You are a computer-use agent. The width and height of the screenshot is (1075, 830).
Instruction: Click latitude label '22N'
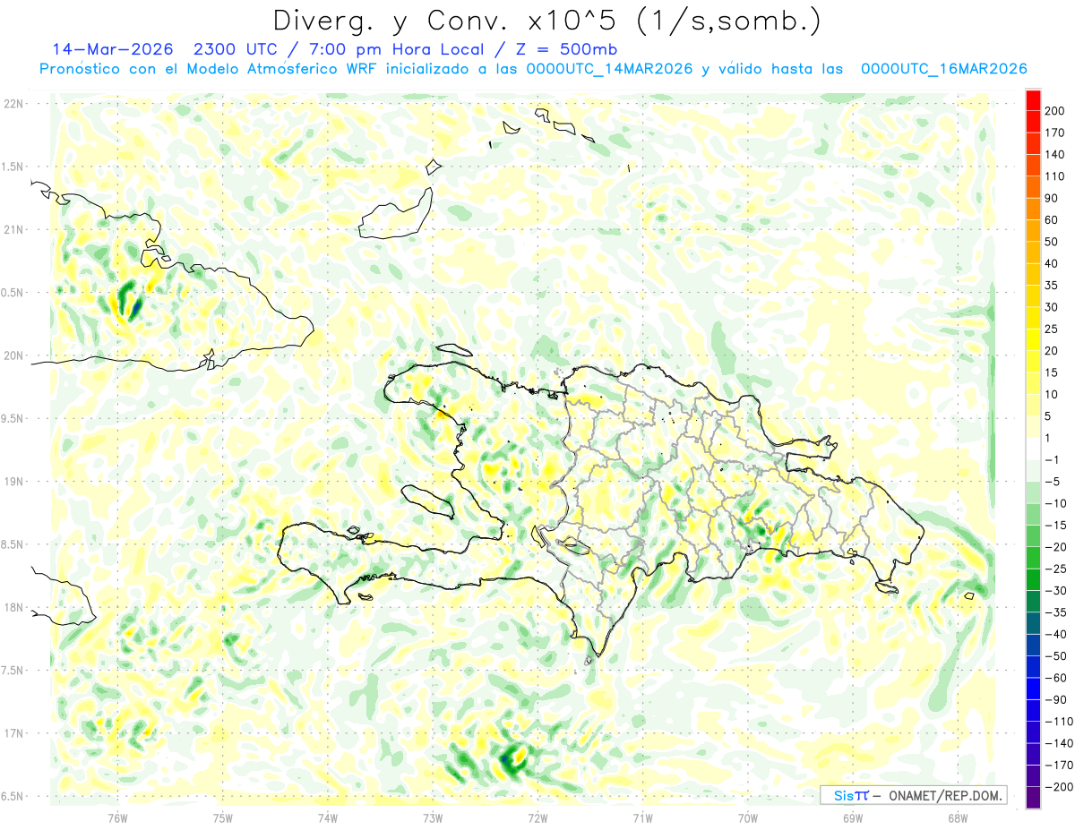pos(13,104)
